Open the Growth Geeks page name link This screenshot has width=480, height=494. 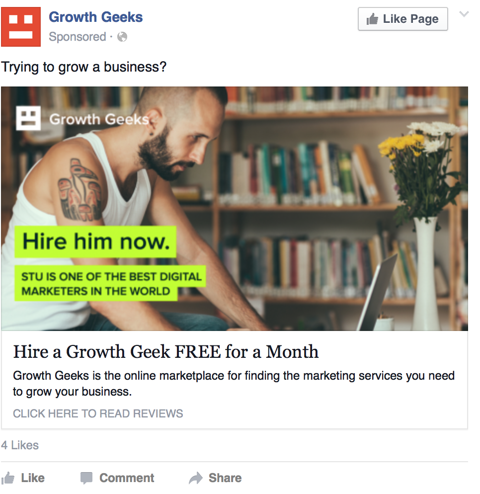(x=96, y=17)
